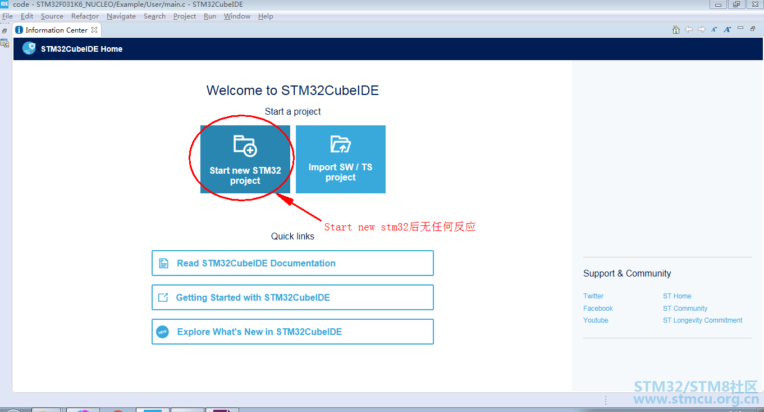Open Import SW / TS project tile
Viewport: 764px width, 412px height.
tap(341, 159)
